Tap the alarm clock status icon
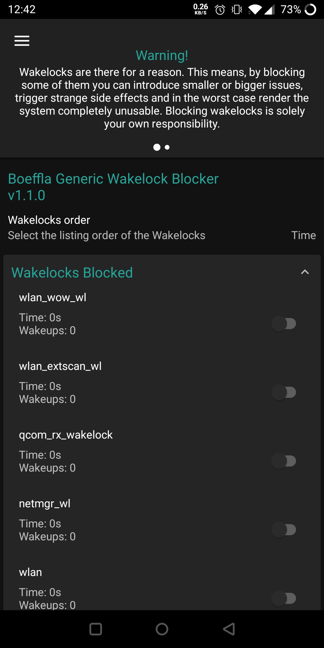This screenshot has height=648, width=324. (x=220, y=10)
